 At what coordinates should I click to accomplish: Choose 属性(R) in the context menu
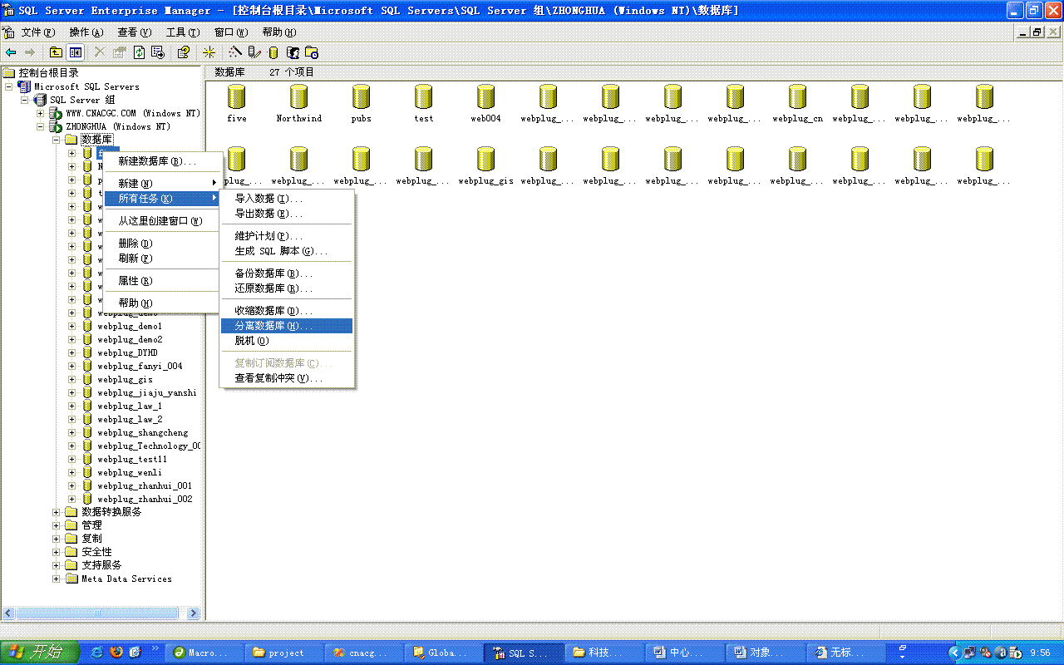[164, 281]
